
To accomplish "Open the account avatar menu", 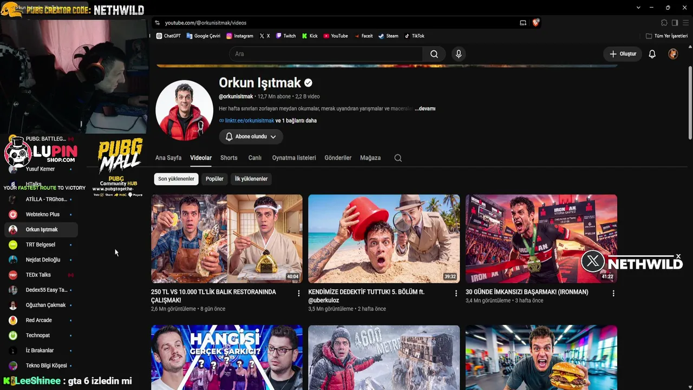I will (673, 54).
